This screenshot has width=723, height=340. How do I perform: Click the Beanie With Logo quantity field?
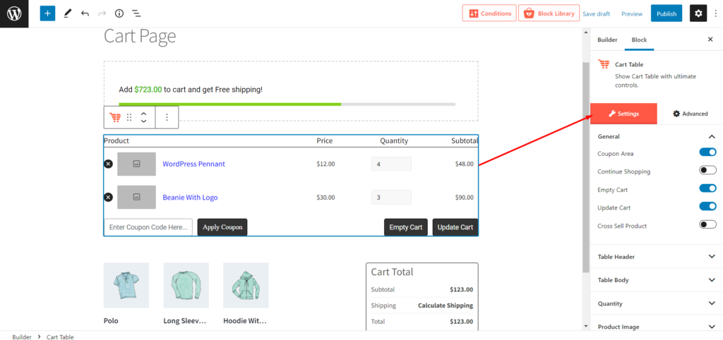tap(391, 198)
